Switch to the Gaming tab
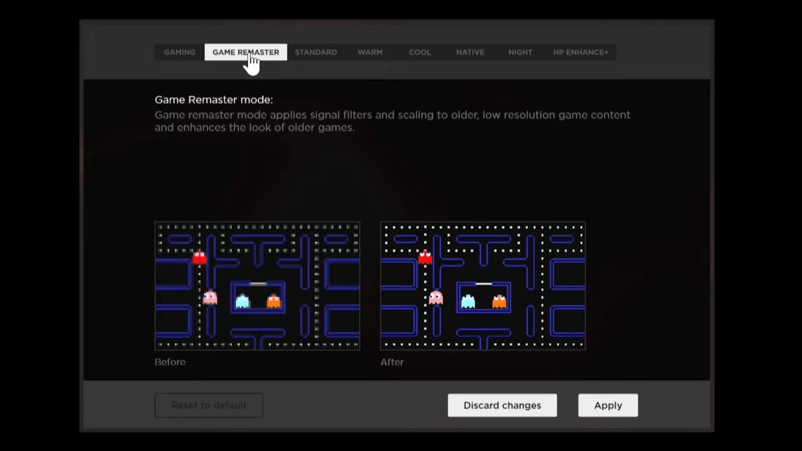 pos(179,52)
